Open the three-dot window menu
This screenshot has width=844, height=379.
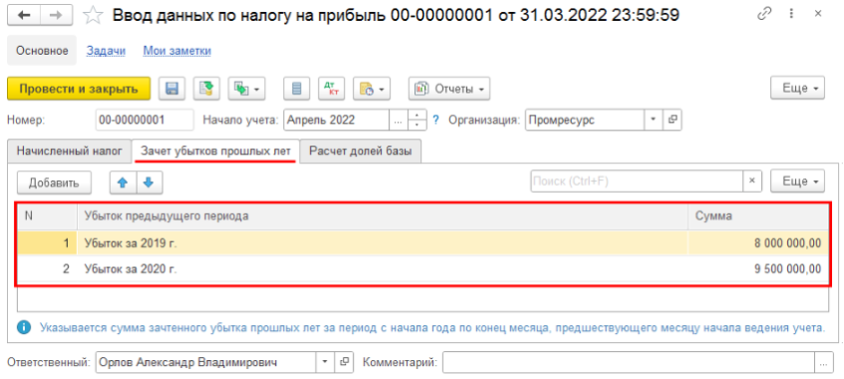[791, 15]
